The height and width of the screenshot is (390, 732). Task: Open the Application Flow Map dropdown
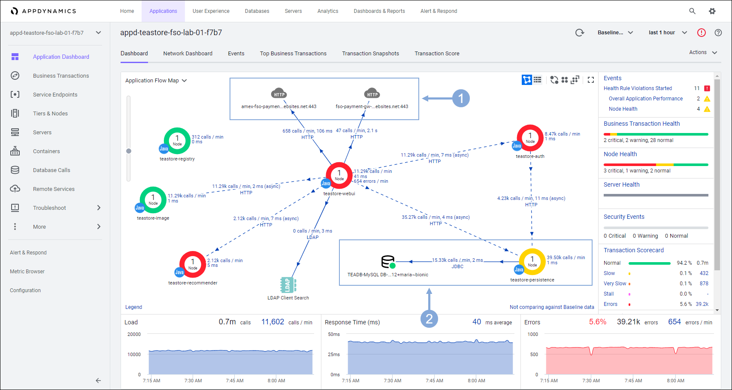156,81
